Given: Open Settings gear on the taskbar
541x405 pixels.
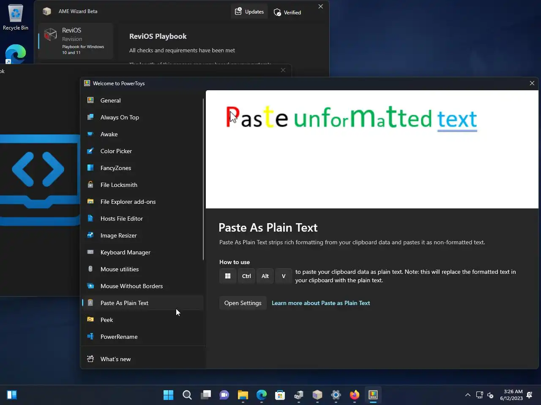Looking at the screenshot, I should [x=336, y=395].
